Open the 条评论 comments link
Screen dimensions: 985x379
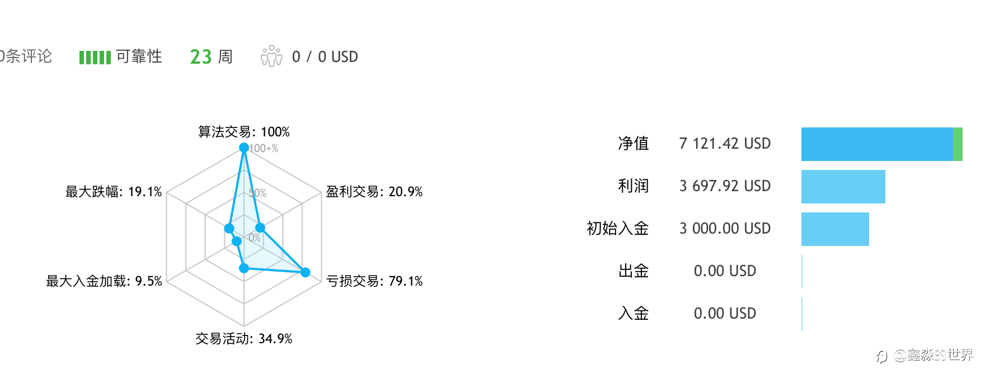[26, 56]
